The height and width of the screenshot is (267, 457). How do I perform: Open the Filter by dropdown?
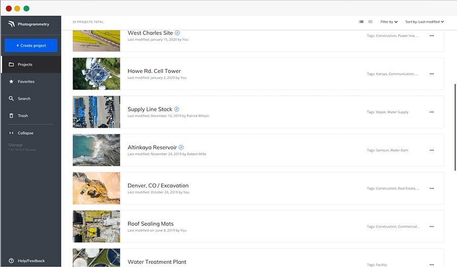389,22
